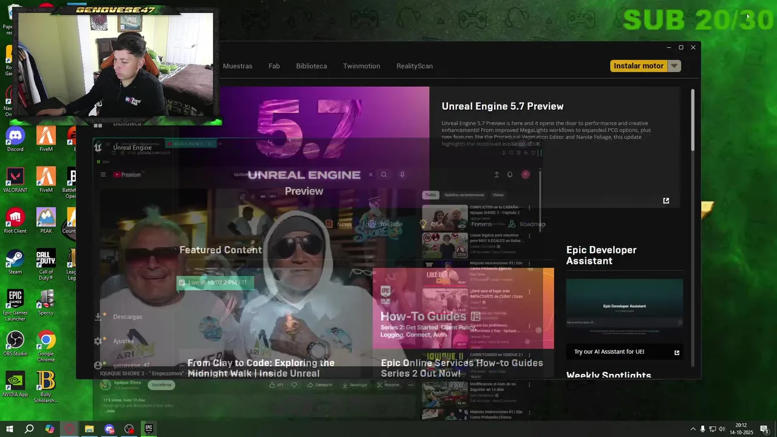The height and width of the screenshot is (437, 777).
Task: Open the notification center icon
Action: pyautogui.click(x=764, y=429)
